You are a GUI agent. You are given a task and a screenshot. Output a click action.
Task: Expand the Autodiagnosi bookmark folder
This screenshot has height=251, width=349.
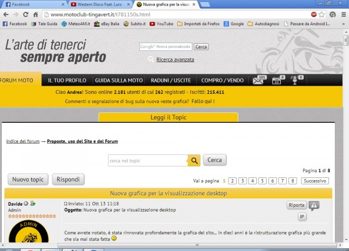click(x=268, y=24)
